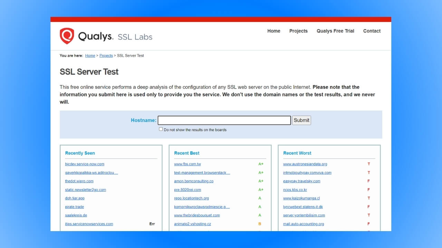Focus the Hostname input field
442x248 pixels.
pyautogui.click(x=224, y=120)
